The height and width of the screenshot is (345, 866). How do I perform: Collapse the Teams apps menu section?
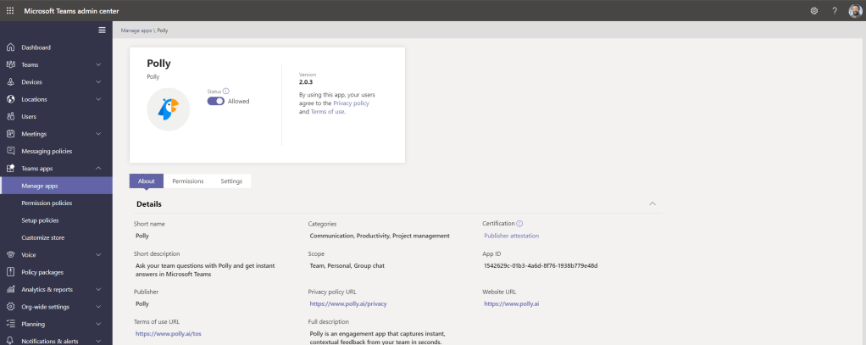click(x=98, y=169)
